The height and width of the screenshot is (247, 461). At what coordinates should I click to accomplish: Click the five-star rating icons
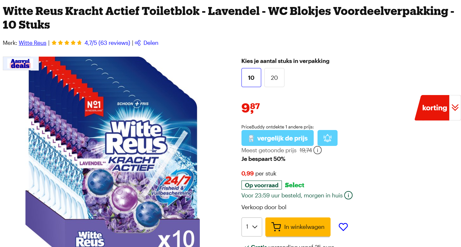click(x=66, y=42)
